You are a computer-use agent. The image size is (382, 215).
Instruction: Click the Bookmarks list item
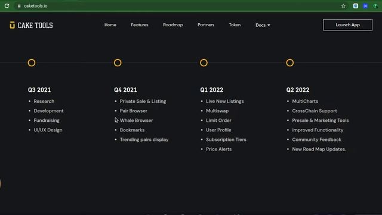[x=132, y=130]
